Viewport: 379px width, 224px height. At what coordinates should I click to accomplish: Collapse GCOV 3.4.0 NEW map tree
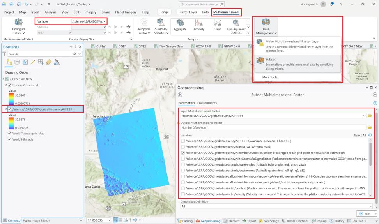coord(3,79)
